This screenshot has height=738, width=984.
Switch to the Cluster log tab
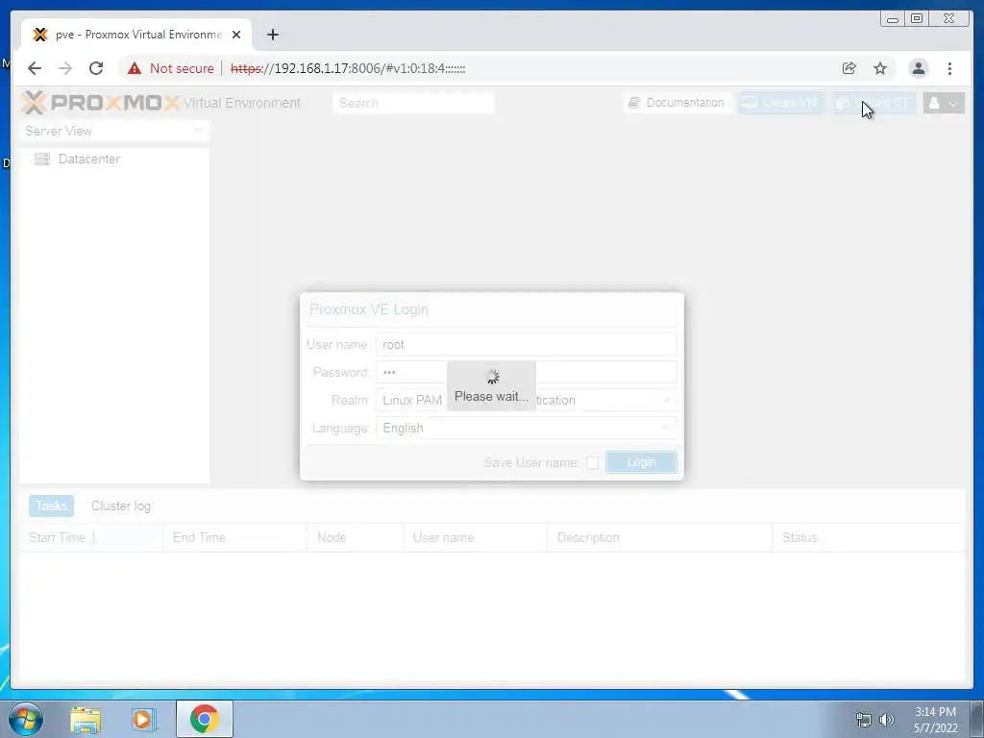(121, 505)
